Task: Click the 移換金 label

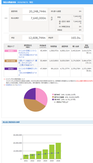Action: 60,30
